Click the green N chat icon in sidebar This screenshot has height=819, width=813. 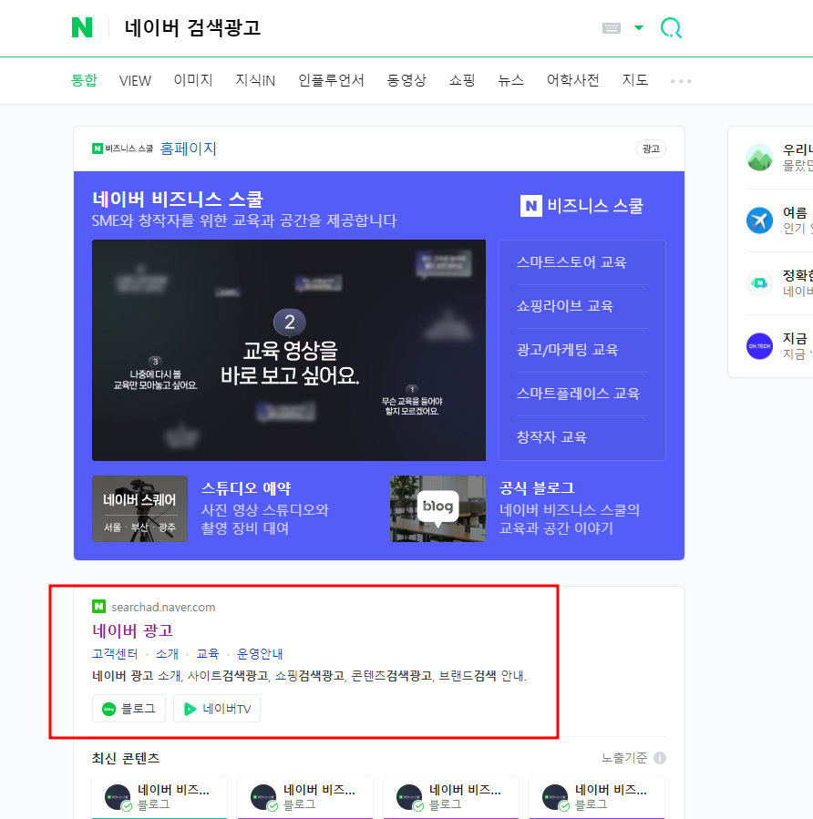pyautogui.click(x=759, y=283)
